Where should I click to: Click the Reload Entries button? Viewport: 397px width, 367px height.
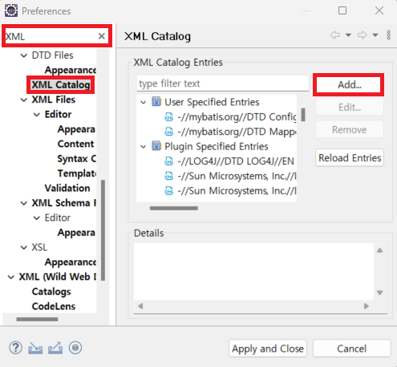350,158
